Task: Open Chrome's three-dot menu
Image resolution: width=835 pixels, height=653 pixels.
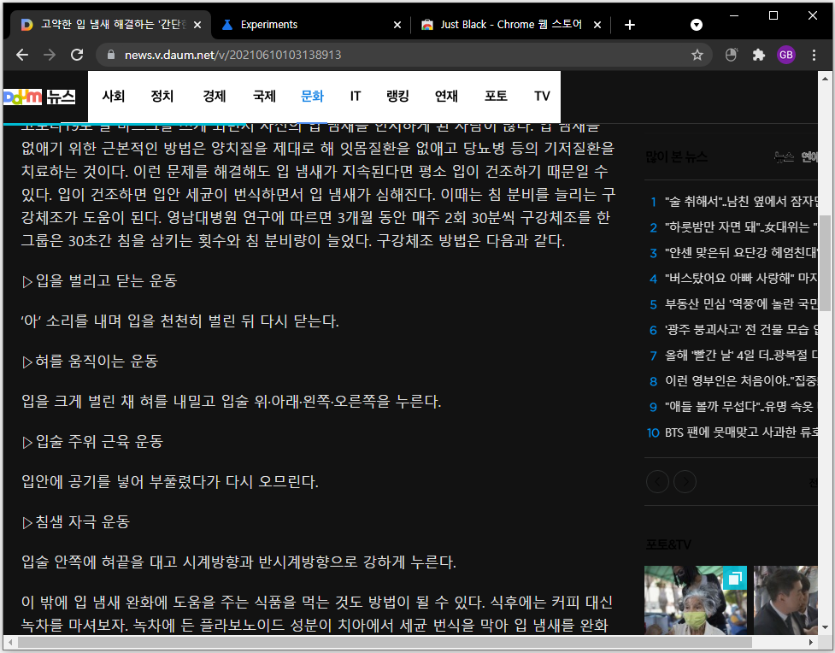Action: 814,55
